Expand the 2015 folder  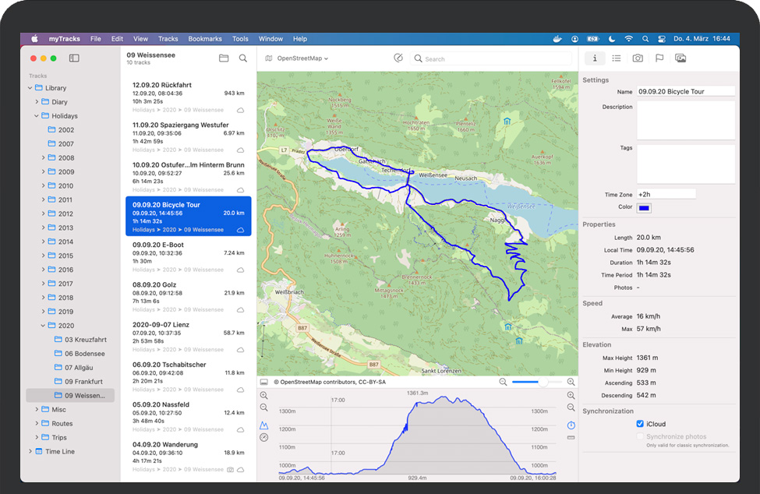pos(43,256)
